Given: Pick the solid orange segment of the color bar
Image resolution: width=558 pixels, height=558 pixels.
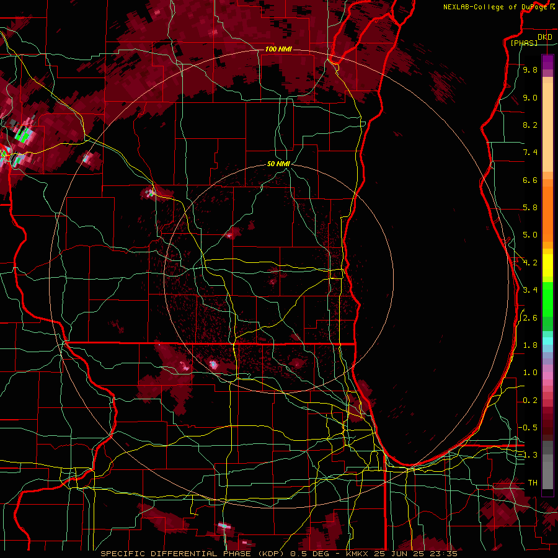Looking at the screenshot, I should coord(547,214).
